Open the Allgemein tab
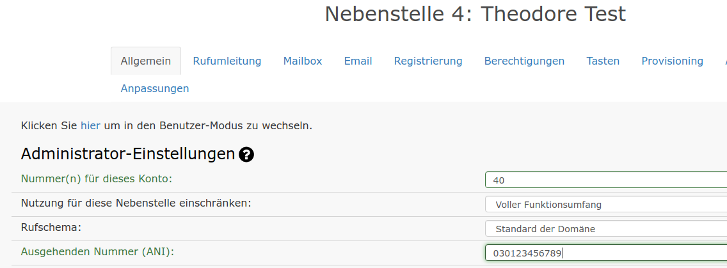The height and width of the screenshot is (268, 727). (146, 61)
